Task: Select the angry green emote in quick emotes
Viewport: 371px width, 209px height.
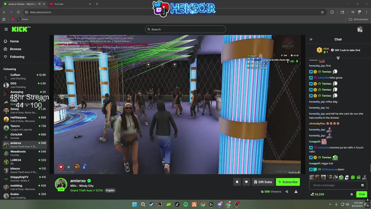Action: [359, 177]
